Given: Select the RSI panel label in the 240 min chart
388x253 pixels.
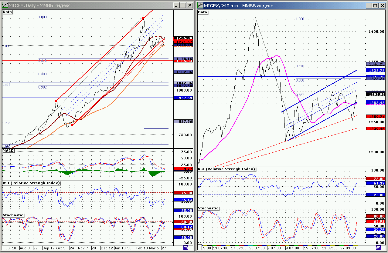Looking at the screenshot, I should tap(227, 169).
